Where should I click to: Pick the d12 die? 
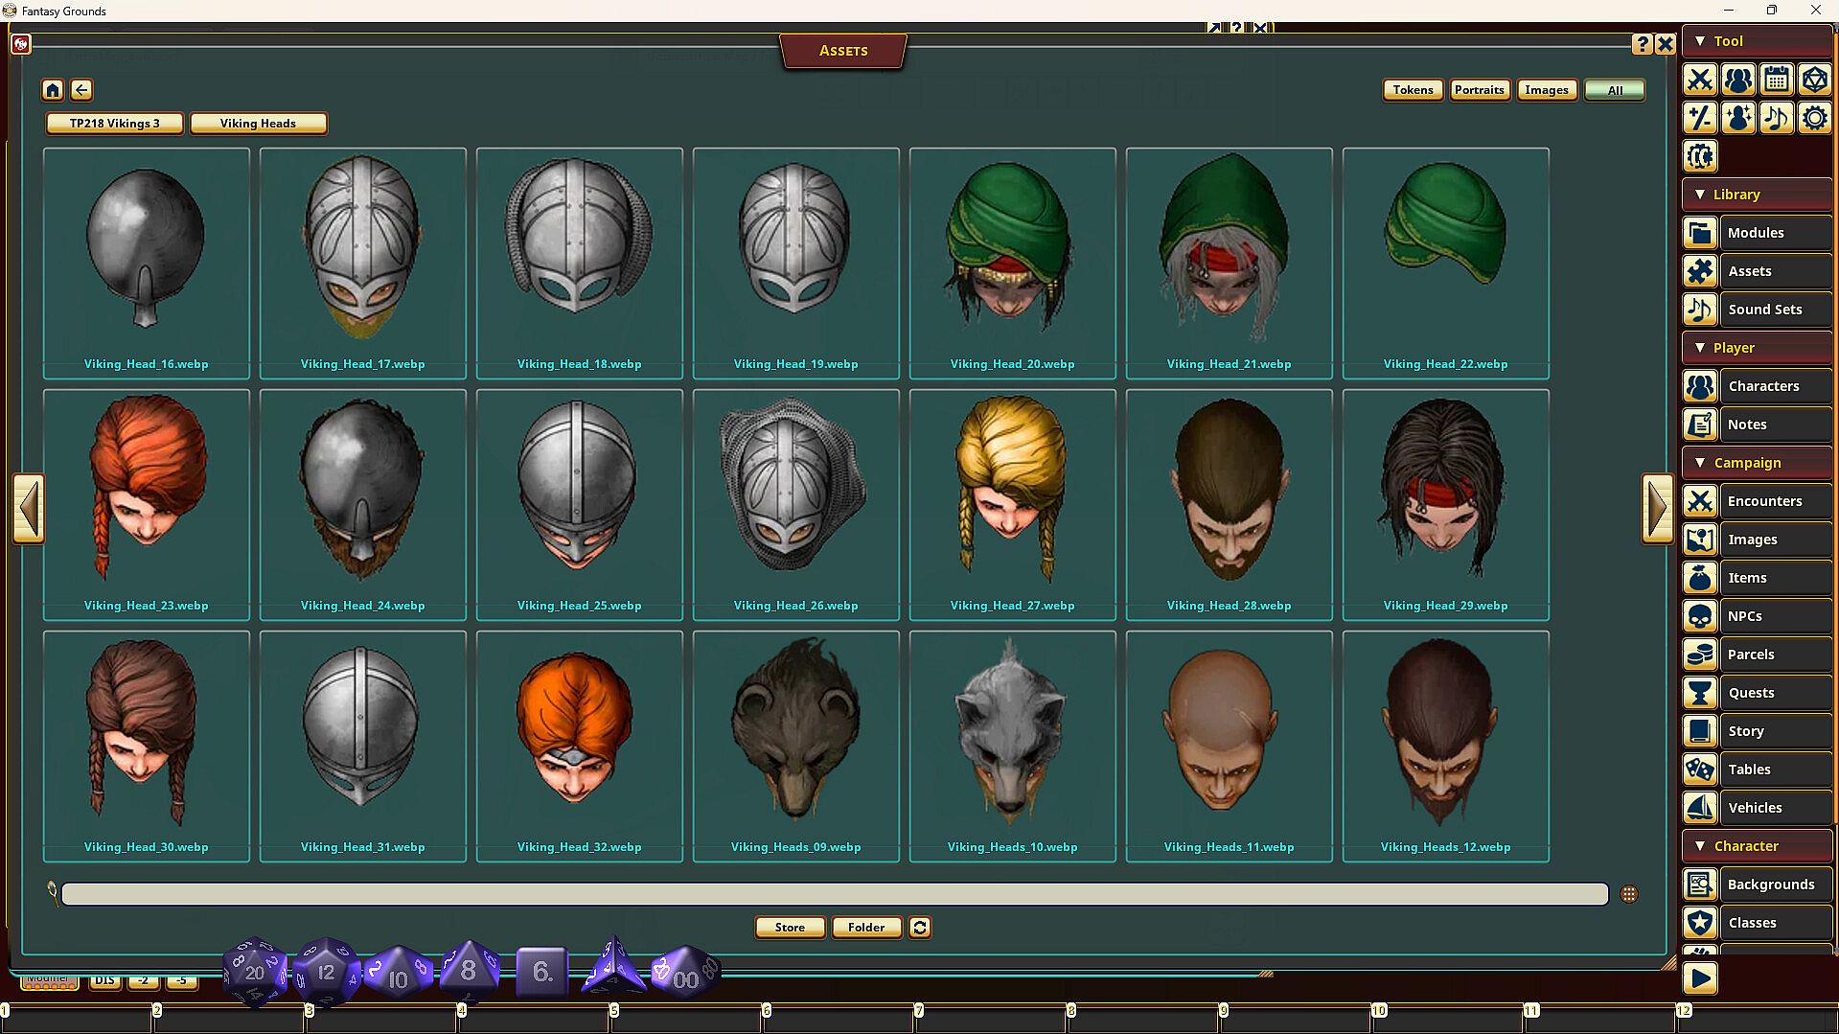click(x=326, y=972)
